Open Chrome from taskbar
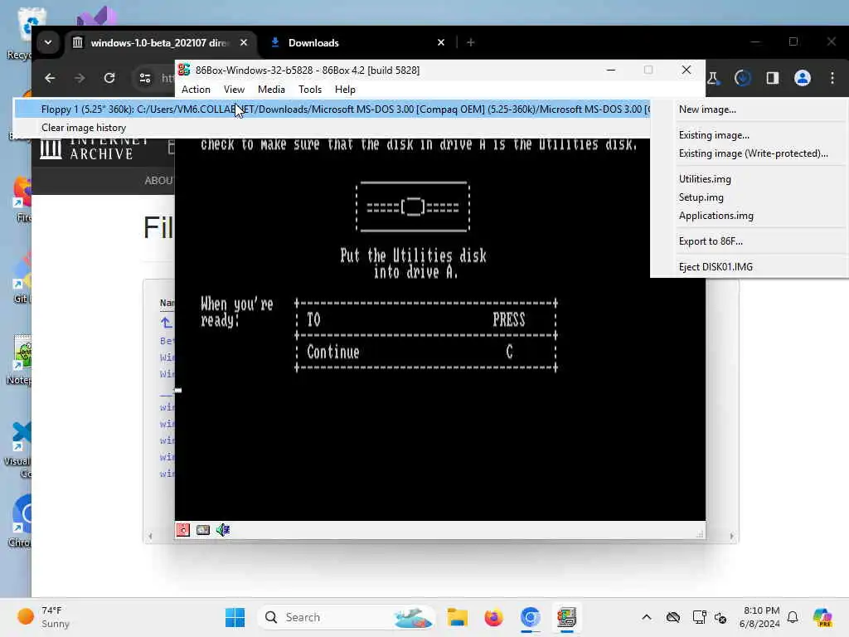The image size is (849, 637). pyautogui.click(x=530, y=617)
